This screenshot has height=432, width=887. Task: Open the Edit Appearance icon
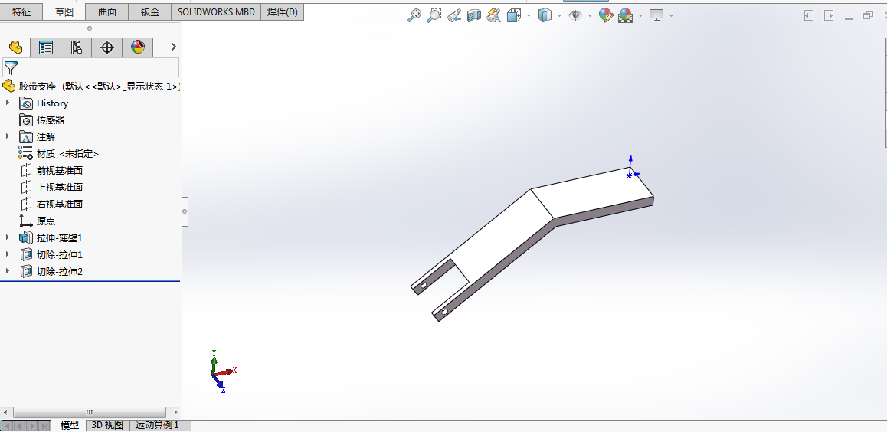tap(606, 16)
